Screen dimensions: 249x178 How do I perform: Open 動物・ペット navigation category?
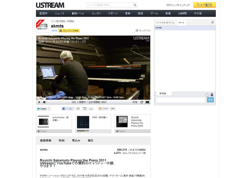(x=78, y=14)
